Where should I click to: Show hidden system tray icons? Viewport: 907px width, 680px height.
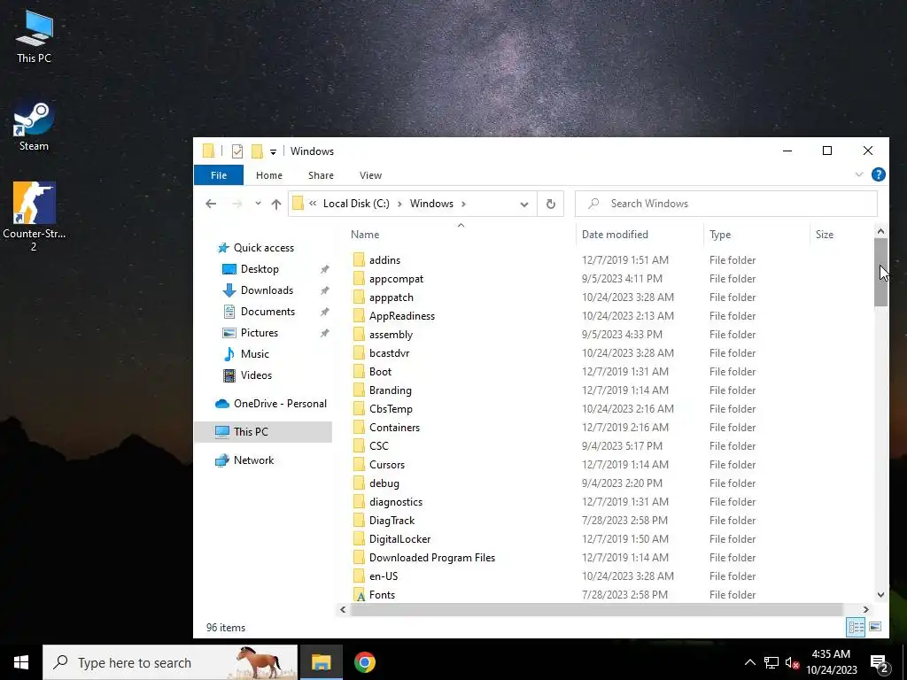(x=749, y=662)
